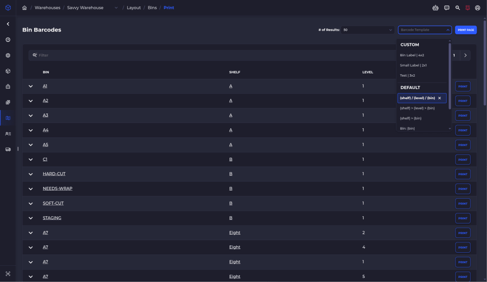This screenshot has height=282, width=487.
Task: Open the shopping bag icon in the sidebar
Action: point(8,86)
